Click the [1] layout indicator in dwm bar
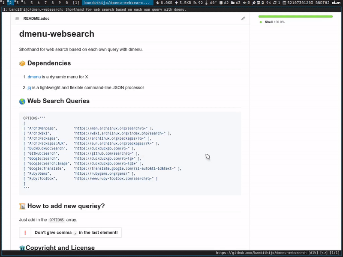 [x=76, y=3]
